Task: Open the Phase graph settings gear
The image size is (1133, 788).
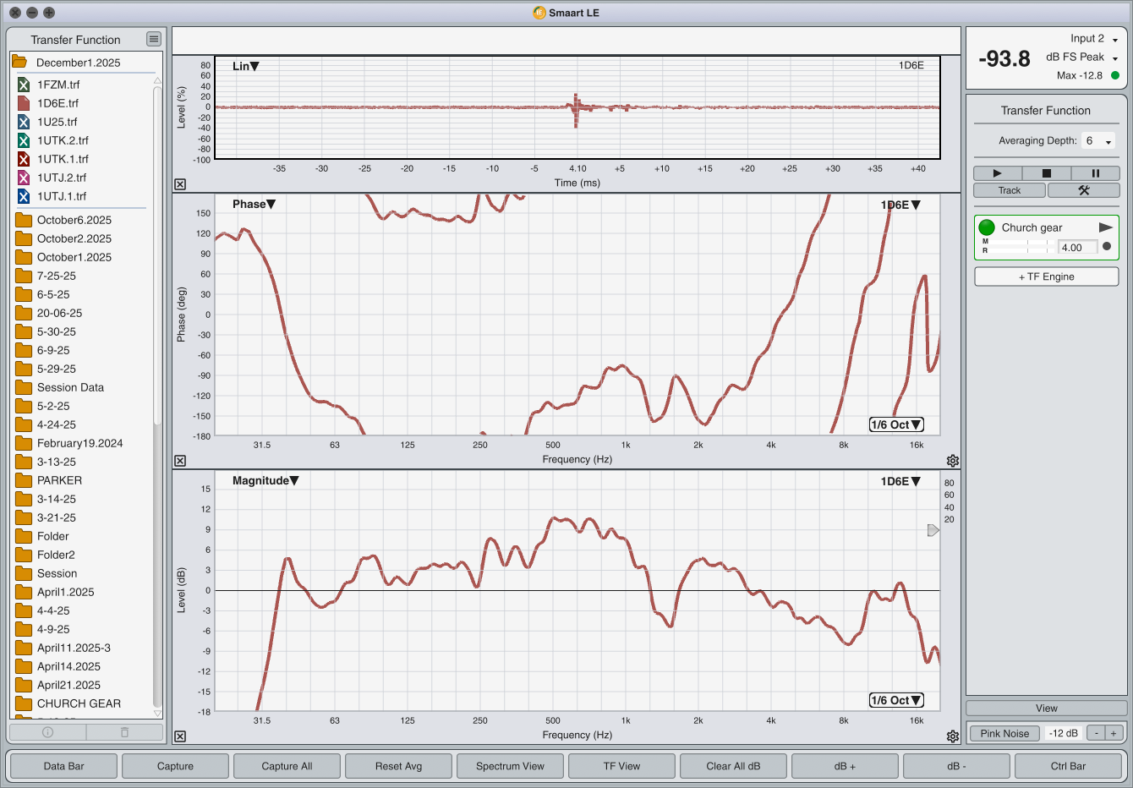Action: coord(953,461)
